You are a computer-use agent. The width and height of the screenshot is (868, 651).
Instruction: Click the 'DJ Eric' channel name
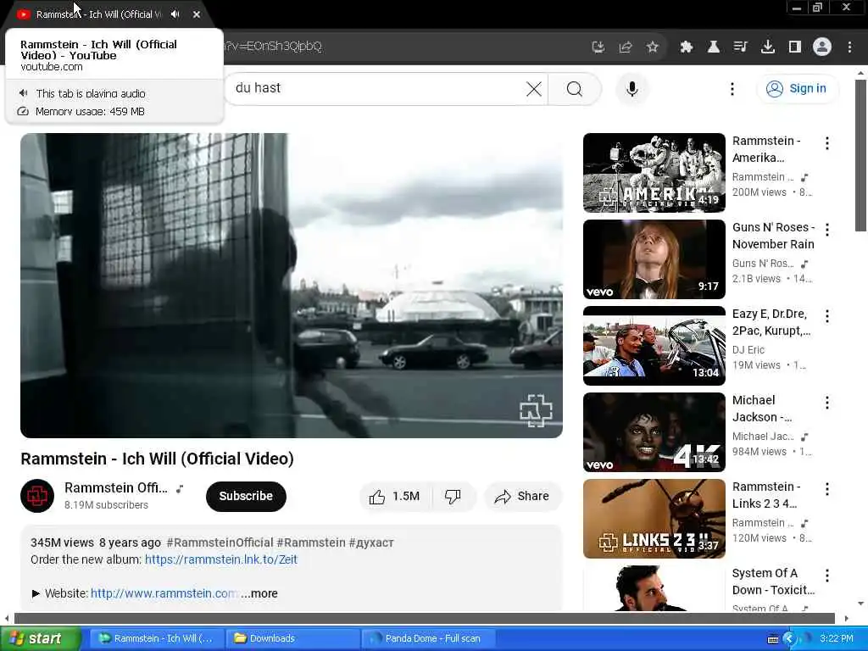(x=748, y=350)
